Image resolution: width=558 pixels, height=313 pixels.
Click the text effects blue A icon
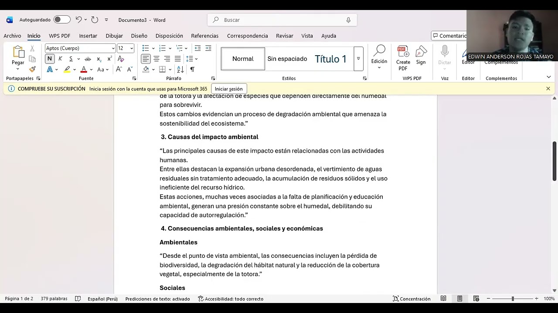pyautogui.click(x=50, y=70)
